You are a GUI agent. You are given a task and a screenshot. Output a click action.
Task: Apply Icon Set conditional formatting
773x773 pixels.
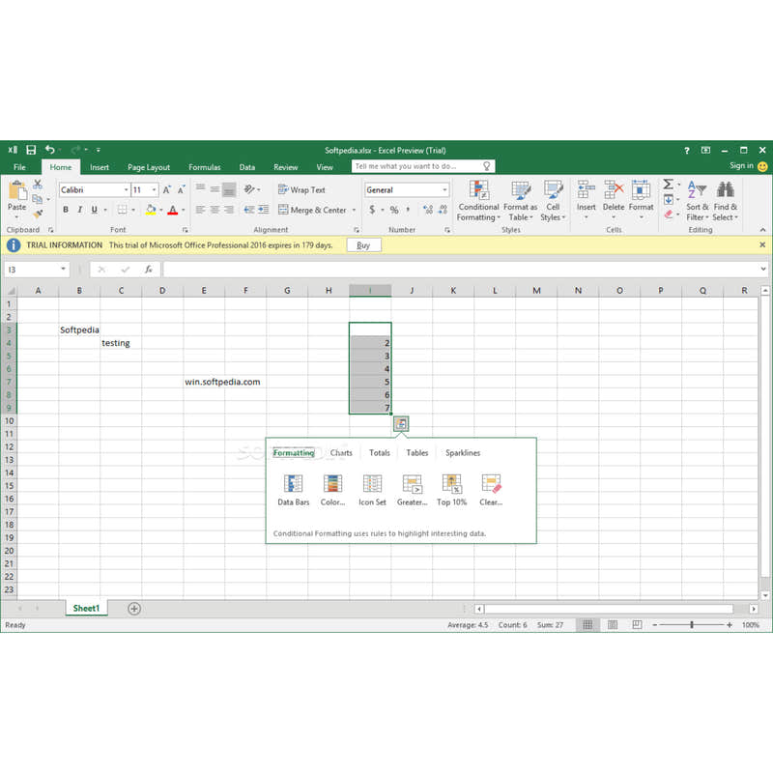pos(372,488)
